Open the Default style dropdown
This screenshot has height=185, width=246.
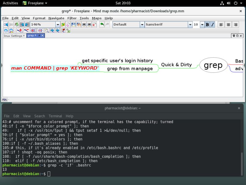pyautogui.click(x=142, y=25)
